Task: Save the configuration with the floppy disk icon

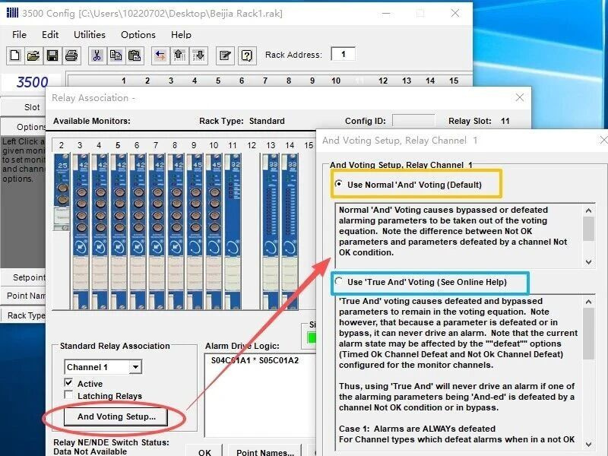Action: (52, 55)
